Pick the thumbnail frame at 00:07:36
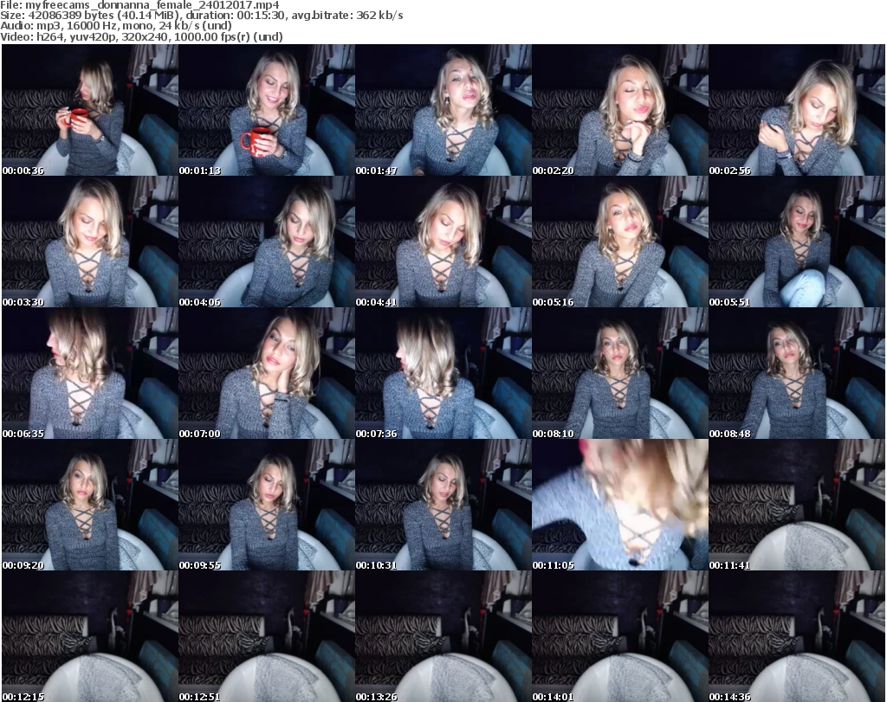The width and height of the screenshot is (887, 702). click(443, 373)
